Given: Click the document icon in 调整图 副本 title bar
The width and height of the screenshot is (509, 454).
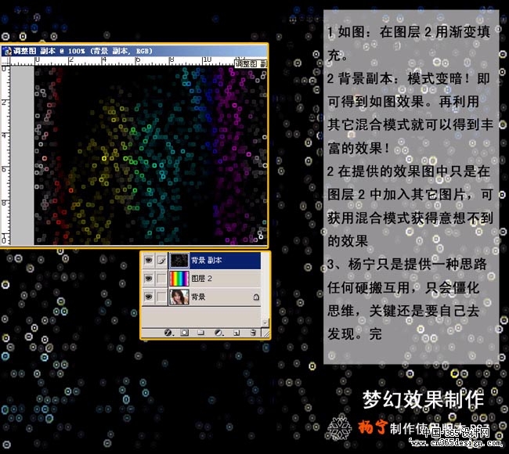Looking at the screenshot, I should pyautogui.click(x=7, y=51).
